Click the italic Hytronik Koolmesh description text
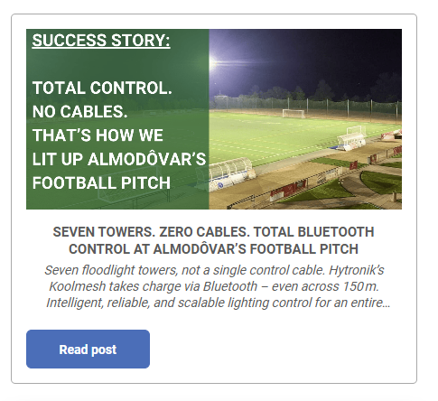The image size is (438, 401). tap(218, 286)
